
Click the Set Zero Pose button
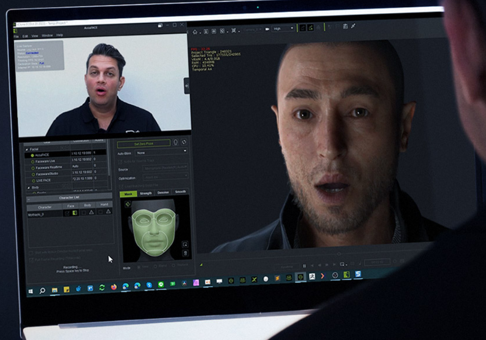pyautogui.click(x=144, y=143)
